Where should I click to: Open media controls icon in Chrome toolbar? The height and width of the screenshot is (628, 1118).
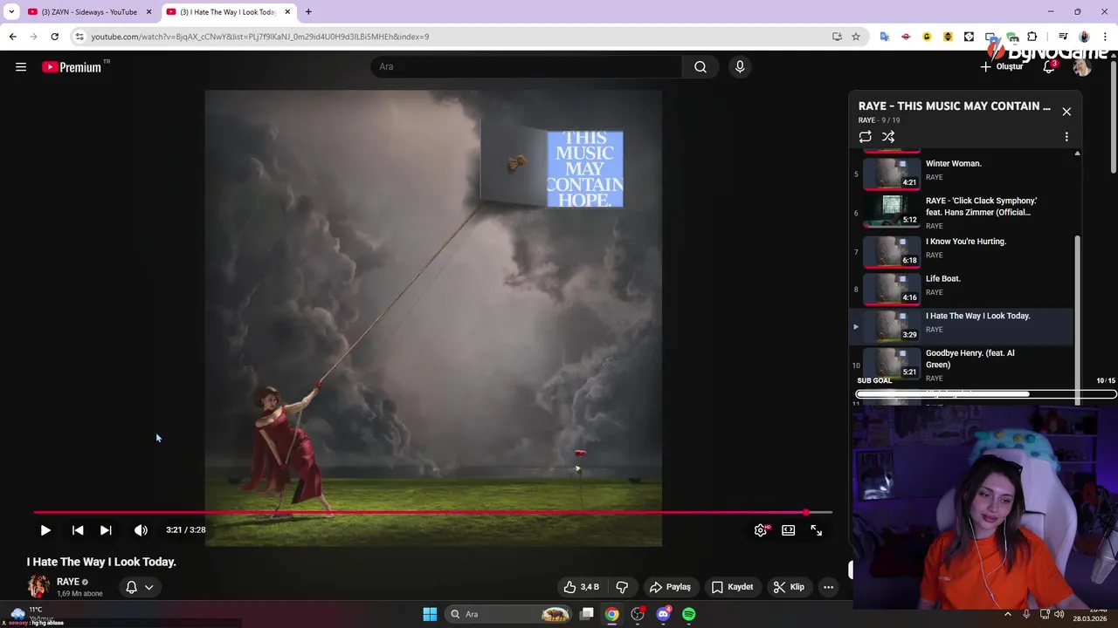tap(1063, 37)
